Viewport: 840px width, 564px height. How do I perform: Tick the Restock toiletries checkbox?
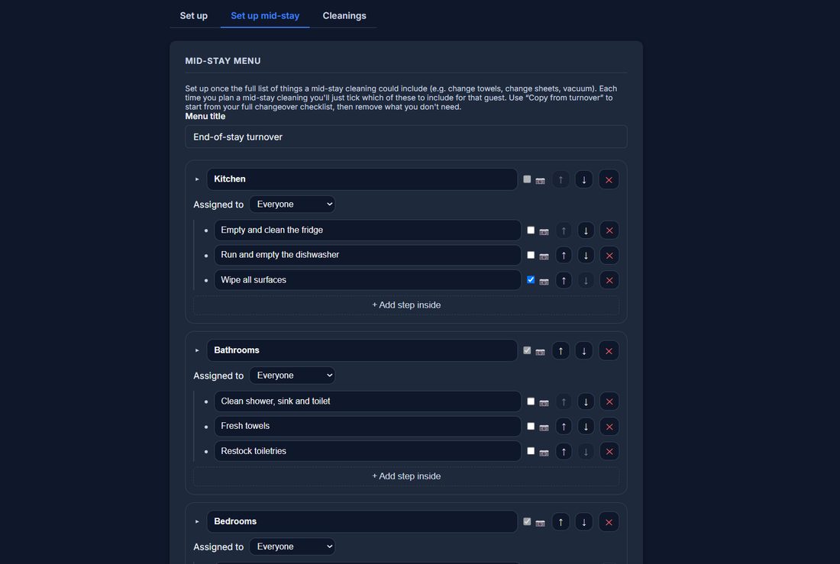(531, 451)
